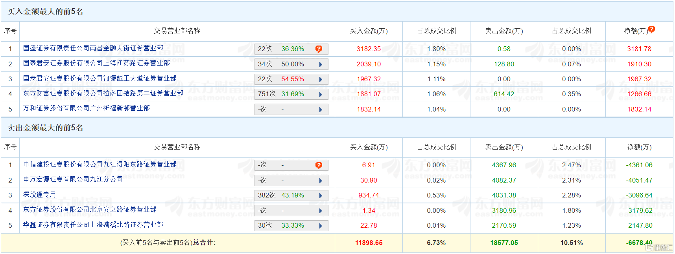The height and width of the screenshot is (254, 675).
Task: Click the blue arrow icon in 东方财富拉萨团结路 row
Action: [321, 95]
